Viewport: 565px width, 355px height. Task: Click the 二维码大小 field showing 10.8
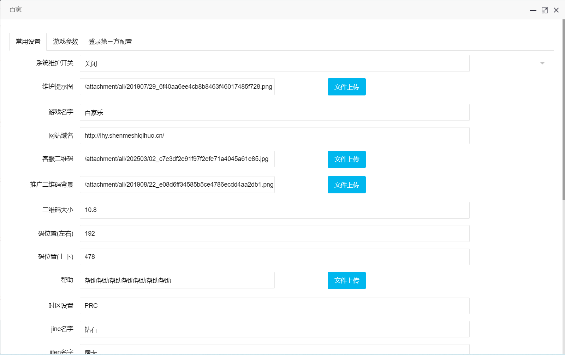coord(275,210)
